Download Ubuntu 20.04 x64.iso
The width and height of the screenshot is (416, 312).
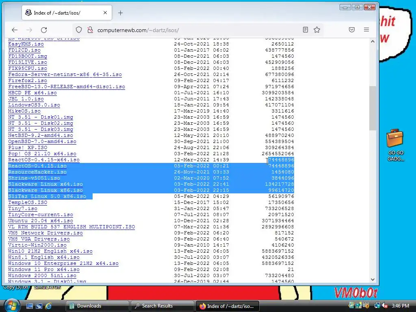[x=41, y=221]
